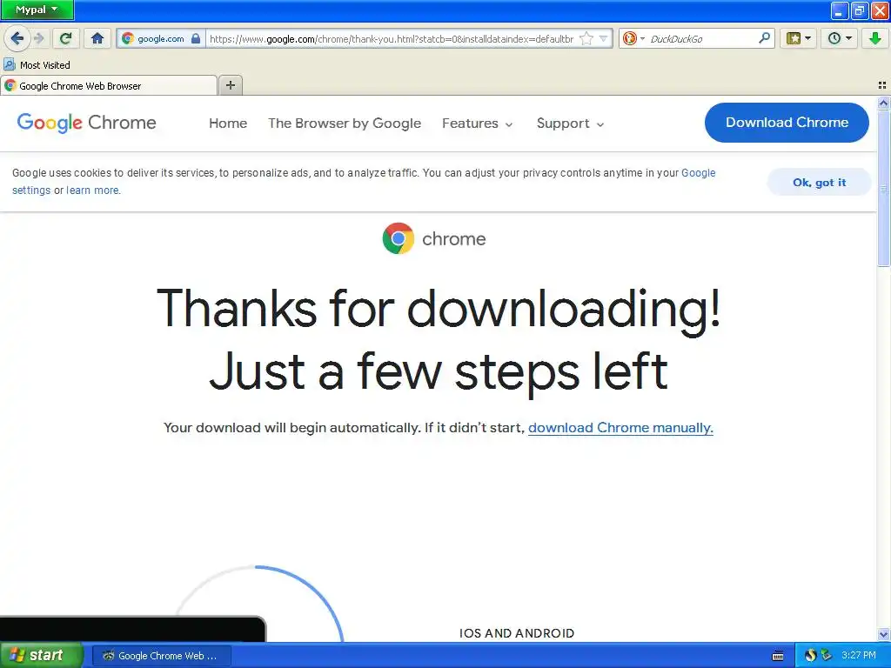Open the DuckDuckGo search engine selector
The height and width of the screenshot is (668, 891).
633,38
